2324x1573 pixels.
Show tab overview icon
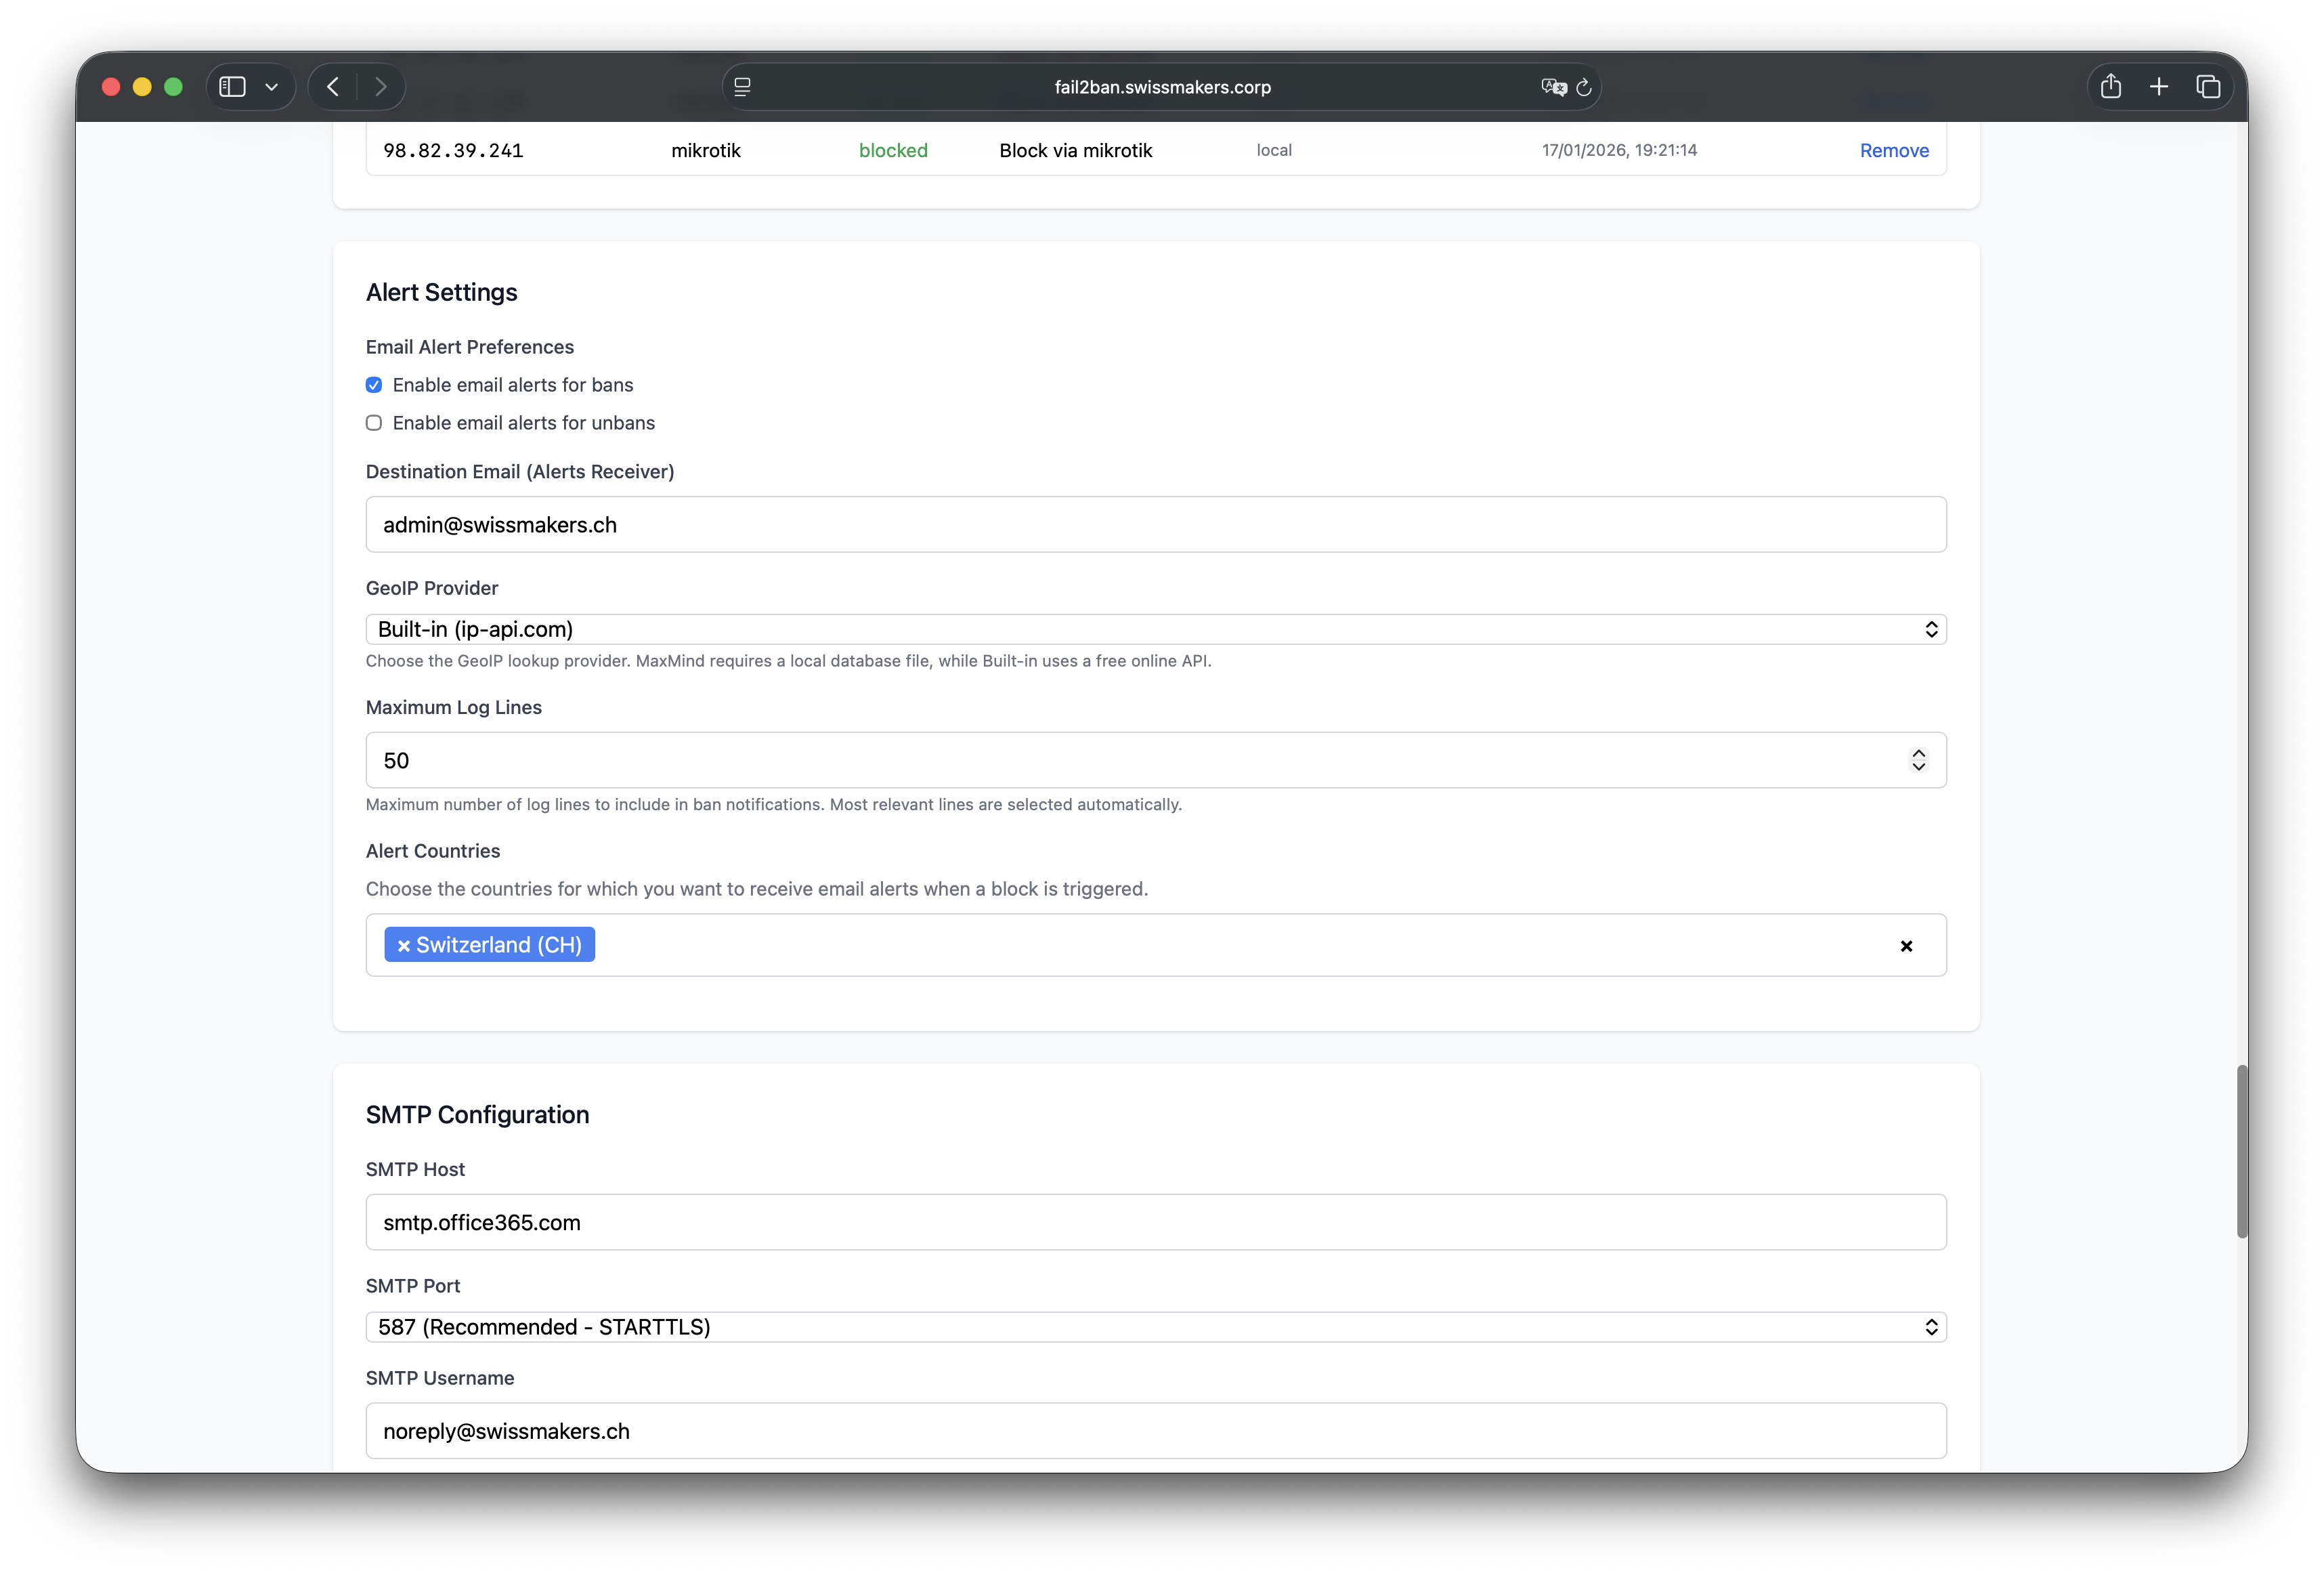click(x=2208, y=87)
